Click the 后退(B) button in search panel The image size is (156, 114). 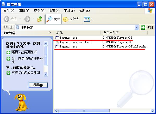[x=38, y=85]
